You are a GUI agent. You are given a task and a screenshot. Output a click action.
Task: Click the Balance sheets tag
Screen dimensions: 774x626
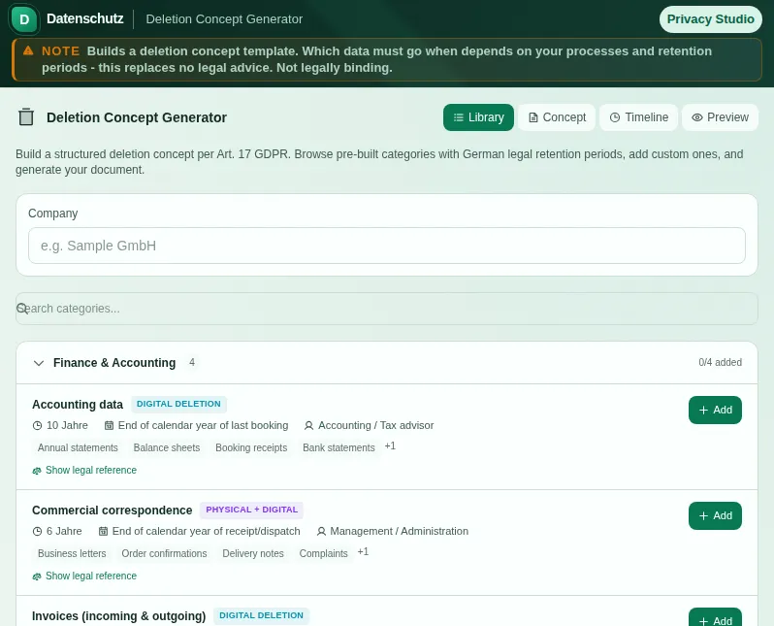tap(167, 447)
